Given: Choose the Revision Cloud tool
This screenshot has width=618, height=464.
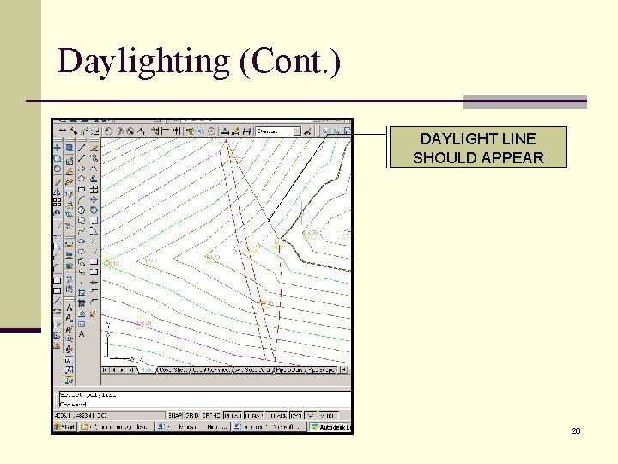Looking at the screenshot, I should pyautogui.click(x=82, y=220).
